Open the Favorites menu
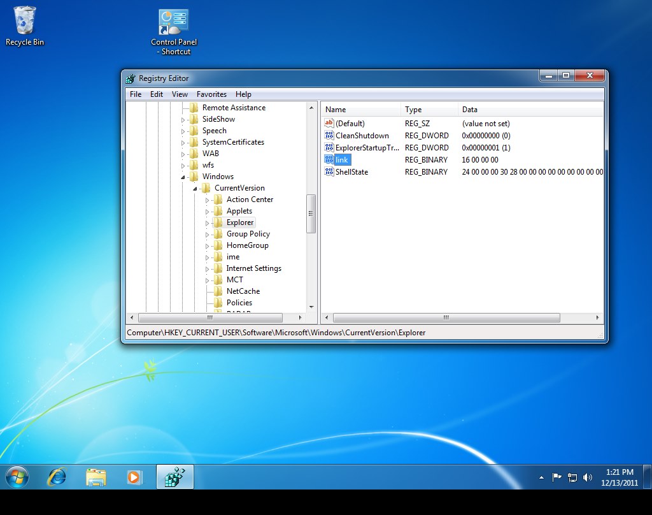The width and height of the screenshot is (652, 515). [x=211, y=94]
